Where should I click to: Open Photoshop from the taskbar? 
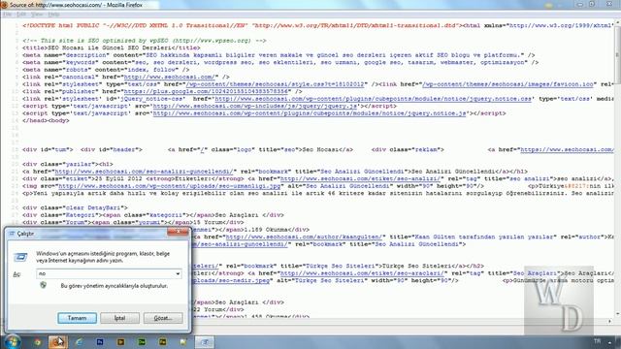tap(100, 342)
